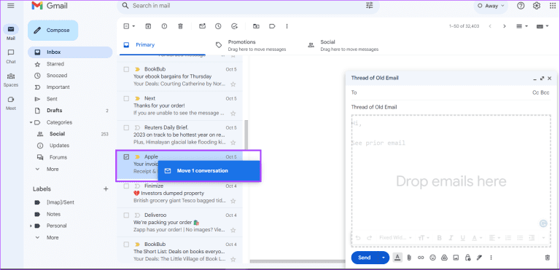Click the Archive toolbar icon
The width and height of the screenshot is (560, 270).
pyautogui.click(x=148, y=26)
